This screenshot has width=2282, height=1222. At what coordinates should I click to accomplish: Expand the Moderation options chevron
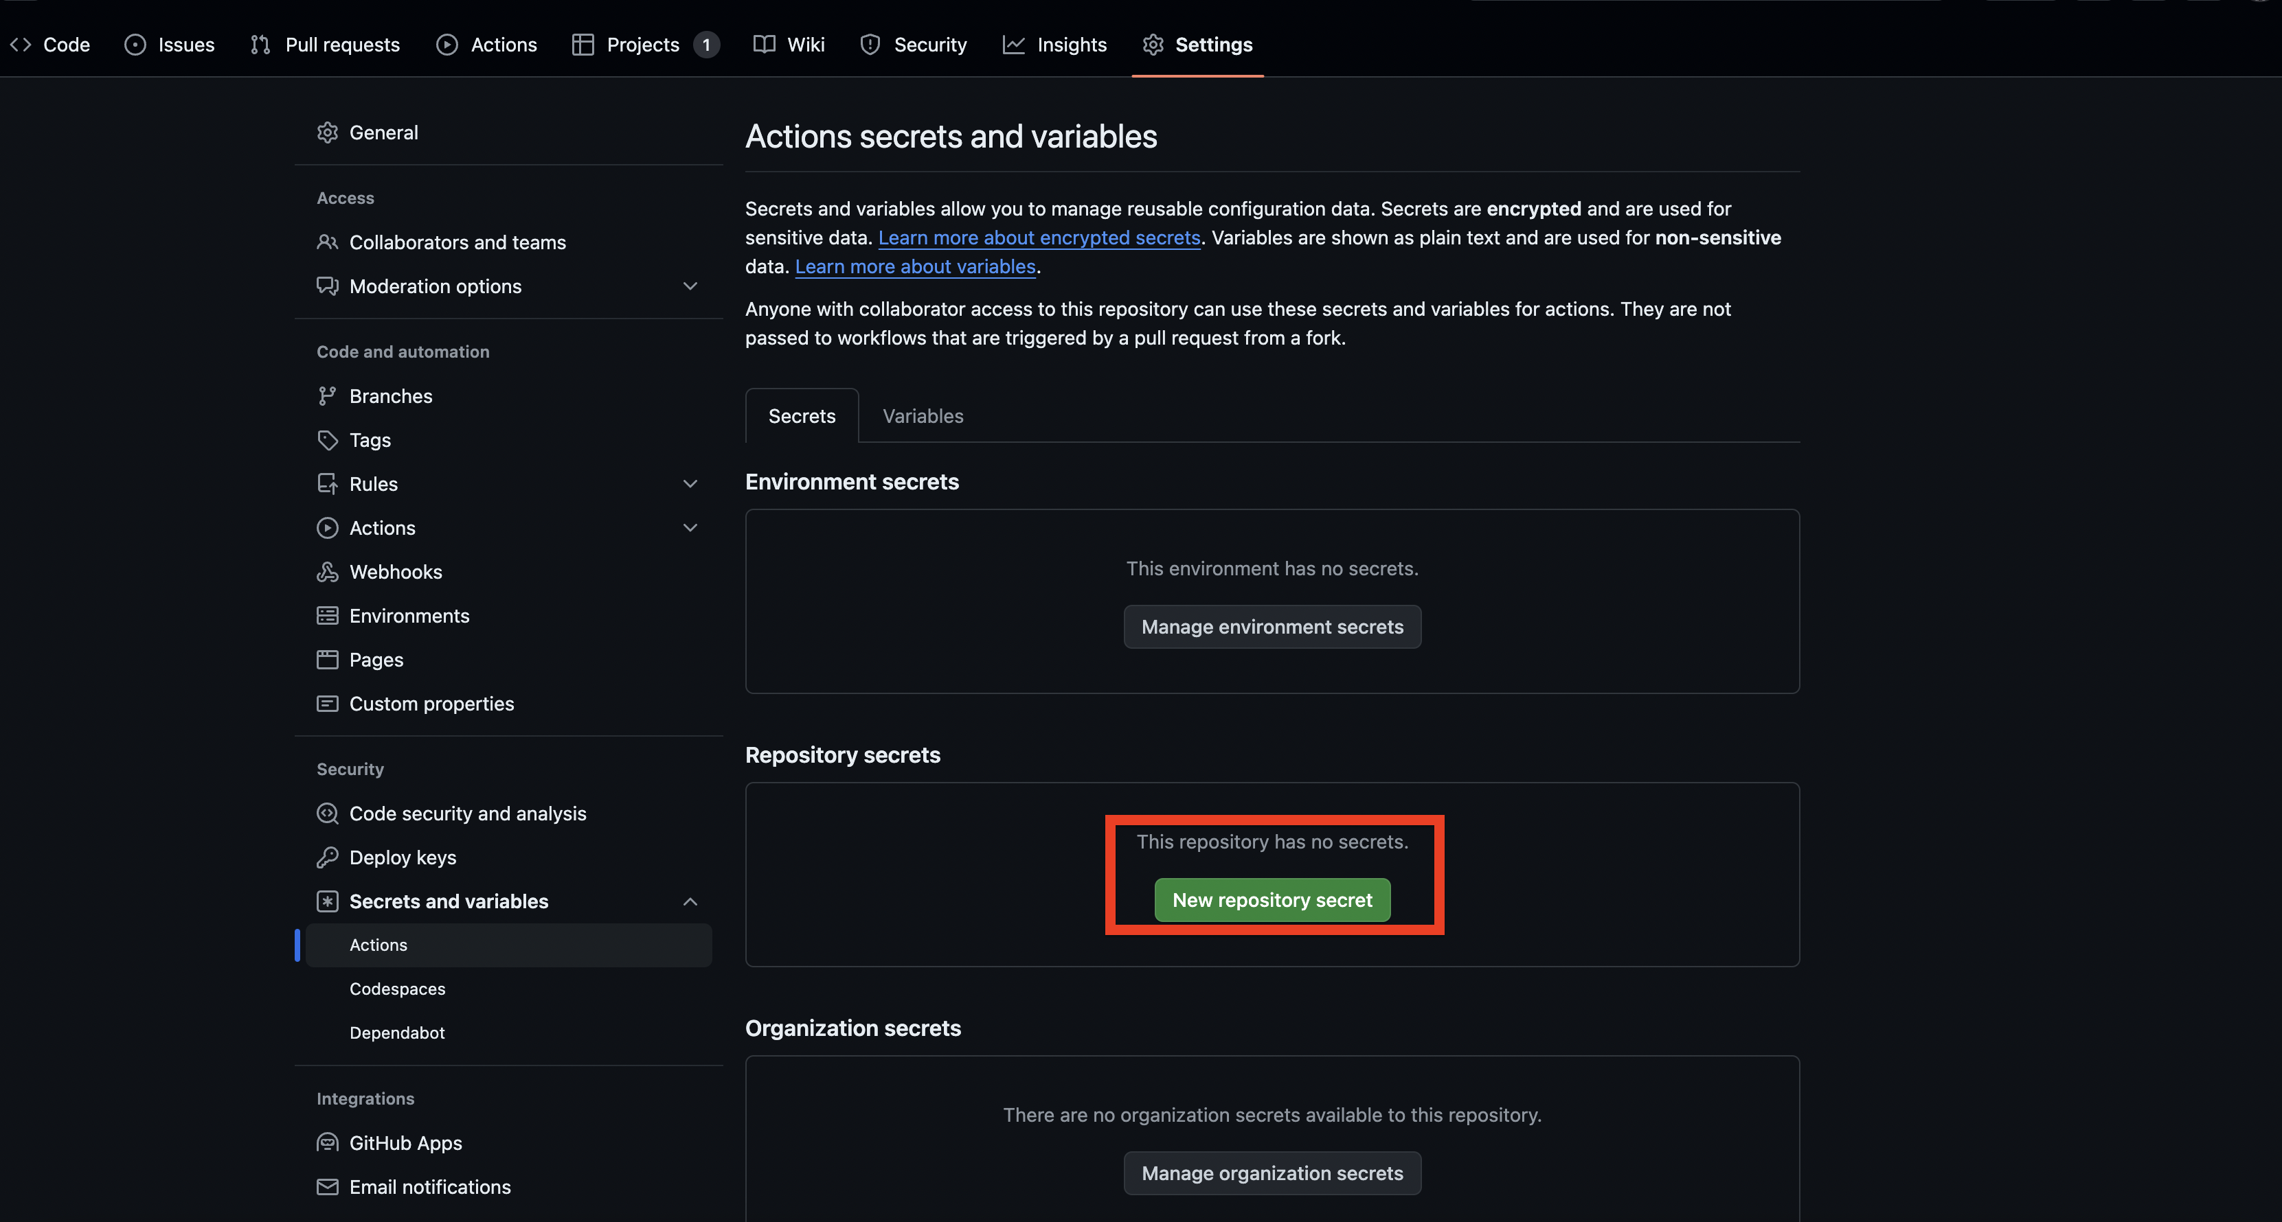(x=690, y=286)
